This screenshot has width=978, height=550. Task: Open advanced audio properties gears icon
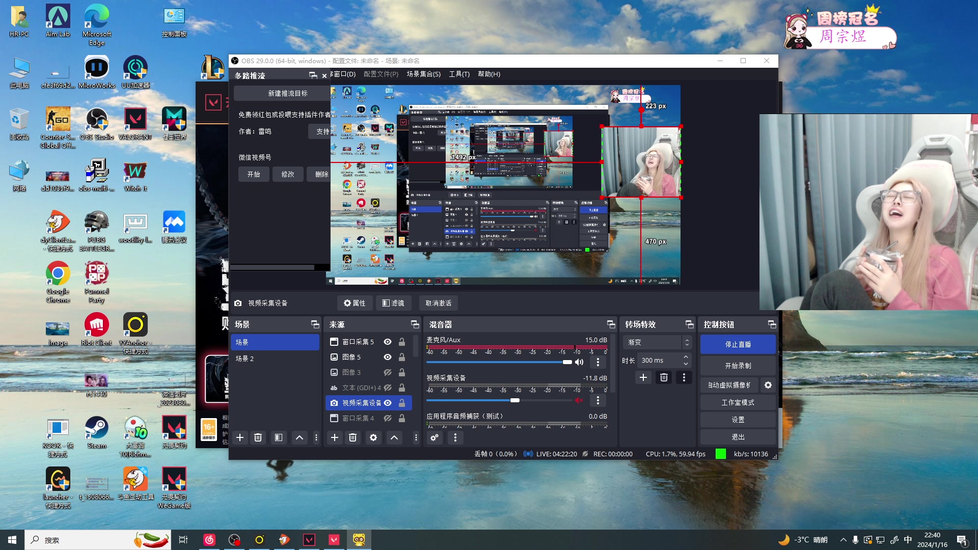pyautogui.click(x=434, y=437)
